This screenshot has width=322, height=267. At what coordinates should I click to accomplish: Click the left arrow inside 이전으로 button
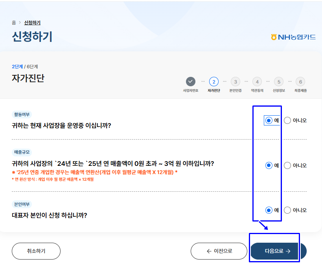208,251
